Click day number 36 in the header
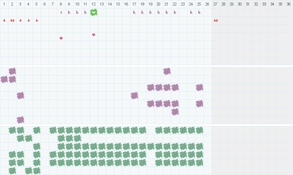The height and width of the screenshot is (175, 293). click(x=289, y=4)
